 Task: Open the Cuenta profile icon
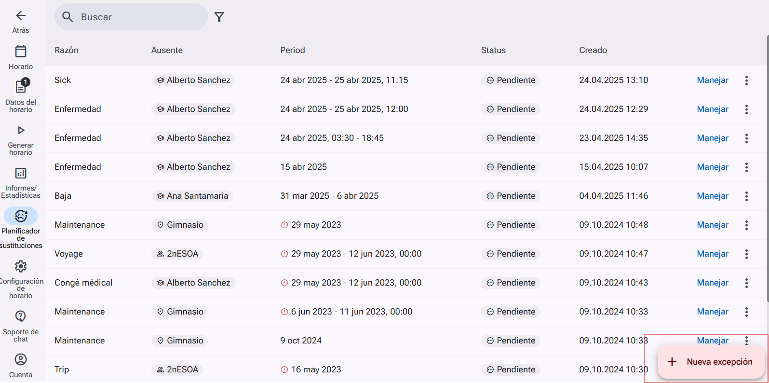[x=21, y=359]
